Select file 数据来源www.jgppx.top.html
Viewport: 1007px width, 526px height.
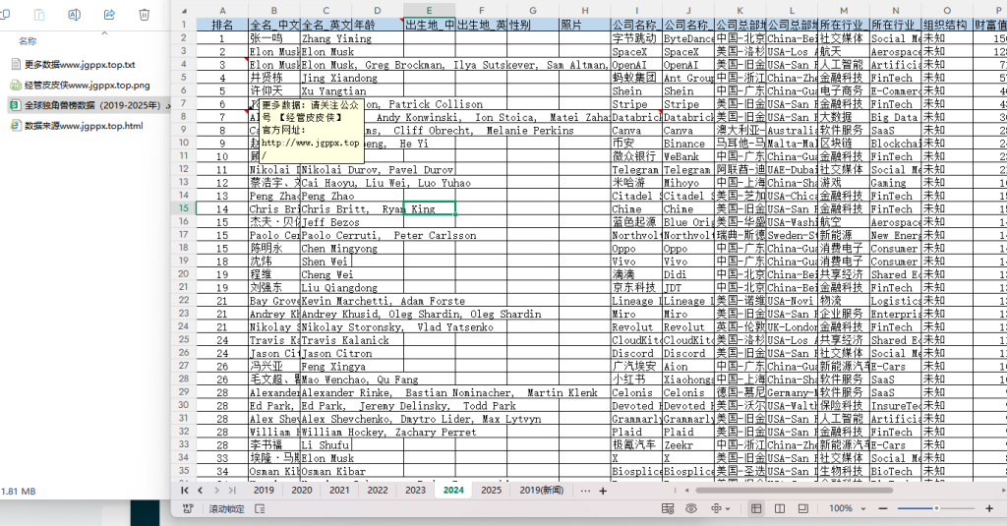[77, 126]
